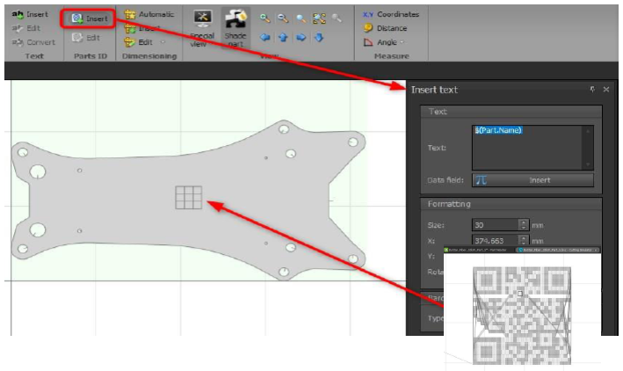623x371 pixels.
Task: Select the grid marker on the part
Action: click(188, 198)
